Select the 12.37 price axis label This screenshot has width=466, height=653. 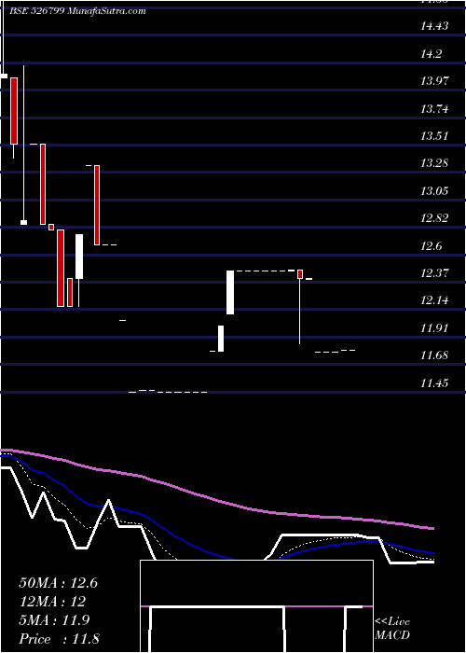click(434, 272)
